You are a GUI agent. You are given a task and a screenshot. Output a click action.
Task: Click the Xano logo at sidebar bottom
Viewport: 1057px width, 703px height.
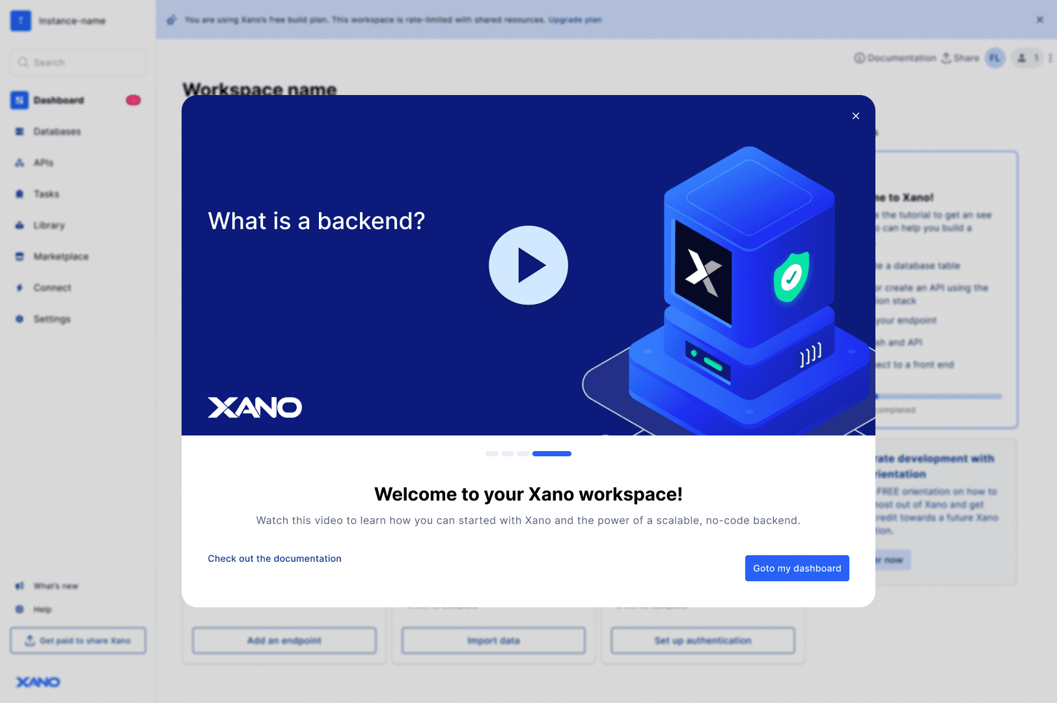click(x=38, y=682)
